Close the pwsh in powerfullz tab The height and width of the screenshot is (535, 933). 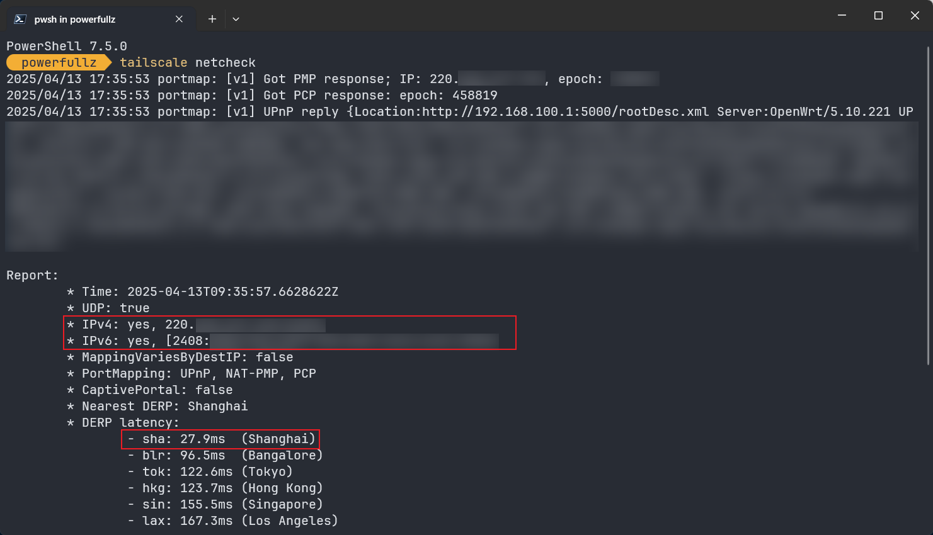pos(179,19)
